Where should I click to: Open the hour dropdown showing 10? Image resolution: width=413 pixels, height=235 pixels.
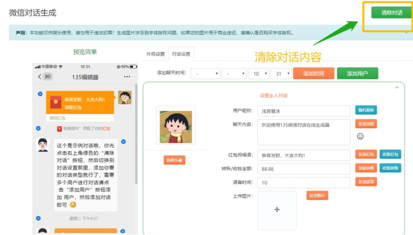click(259, 73)
